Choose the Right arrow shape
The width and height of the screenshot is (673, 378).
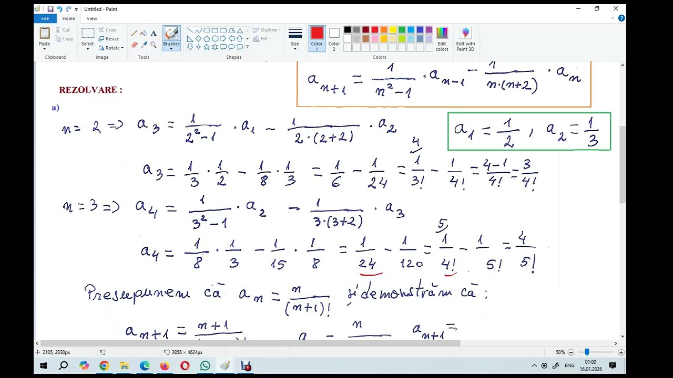[x=223, y=38]
